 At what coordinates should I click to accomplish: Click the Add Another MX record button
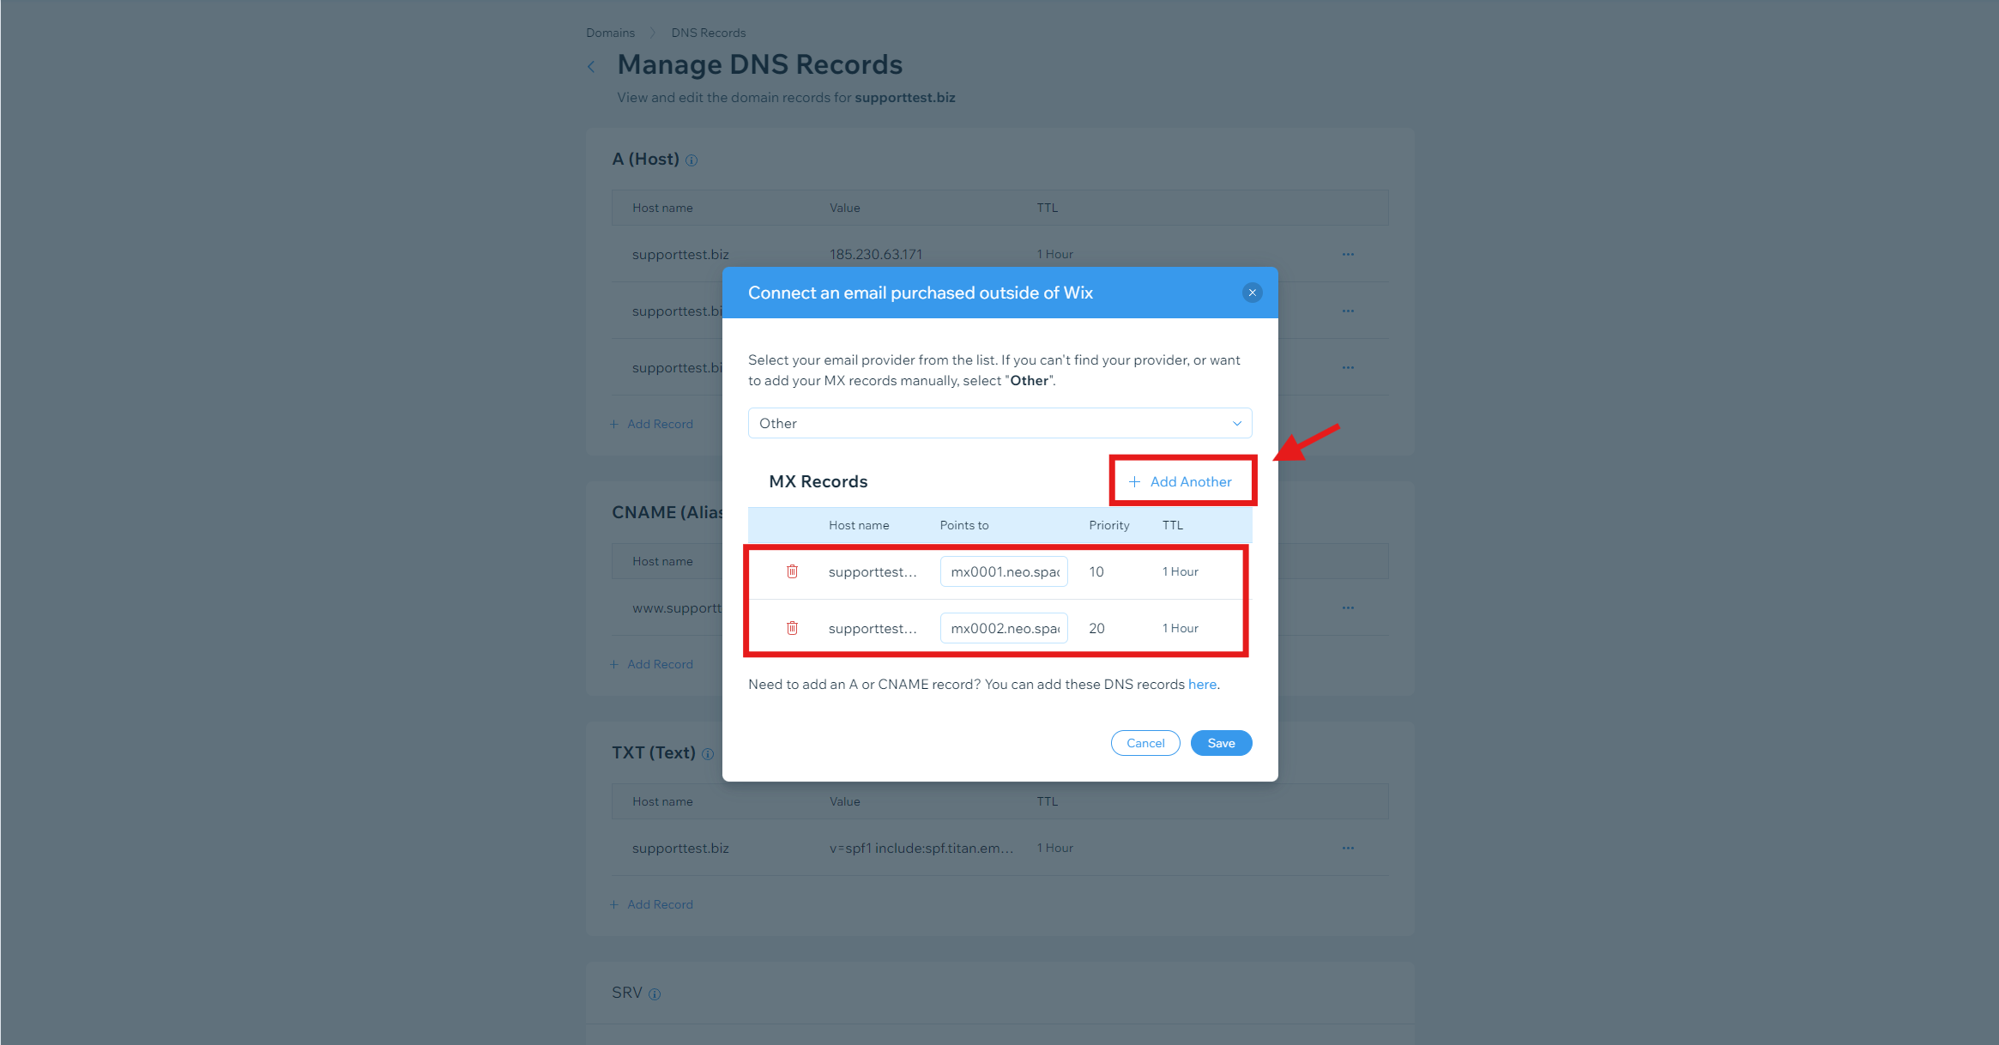point(1181,481)
